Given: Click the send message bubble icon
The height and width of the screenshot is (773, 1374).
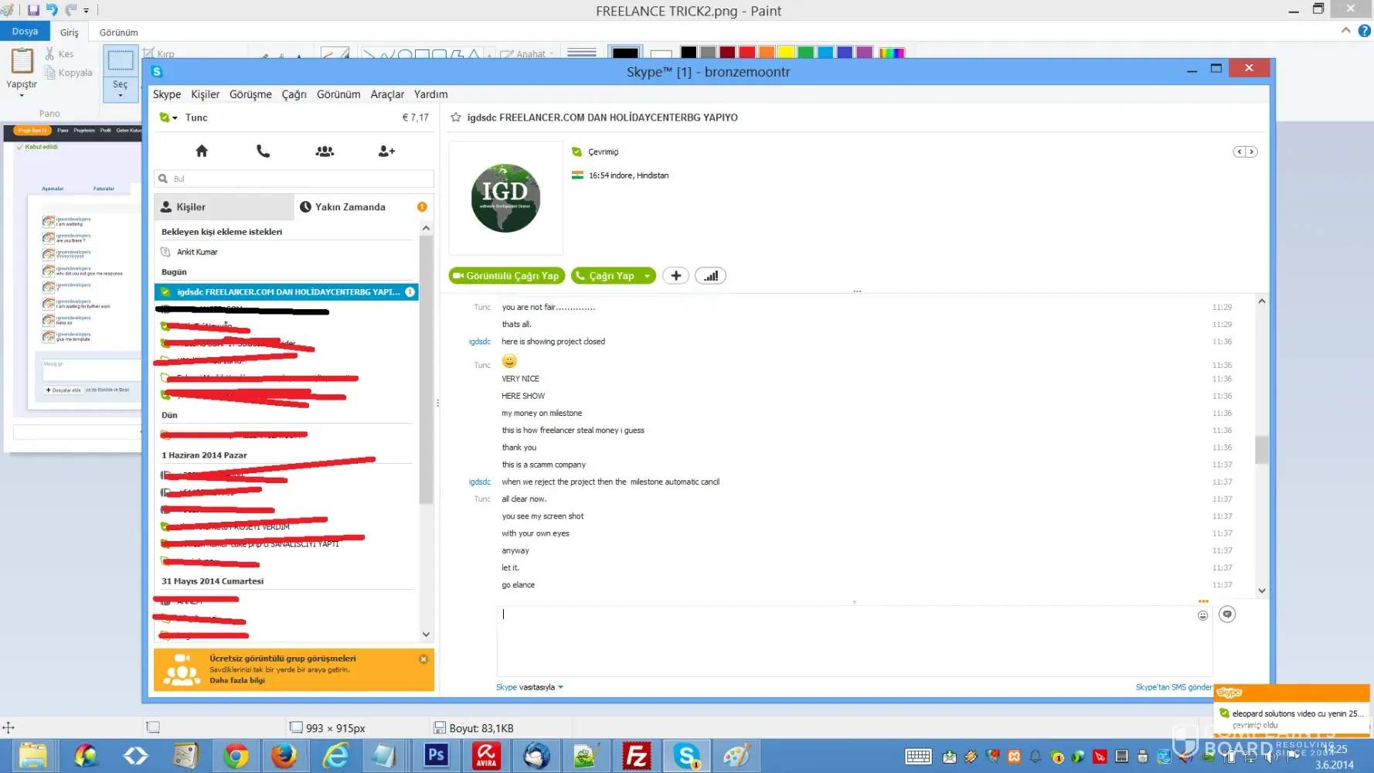Looking at the screenshot, I should pos(1227,615).
